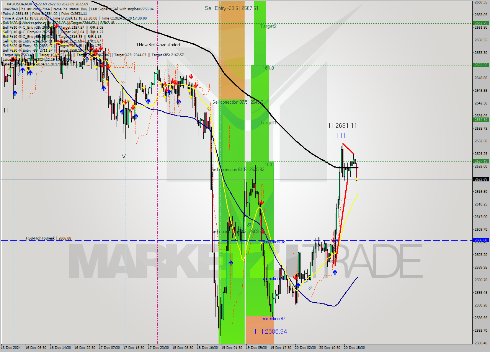This screenshot has height=352, width=490.
Task: Select the Target1 label
Action: 268,123
